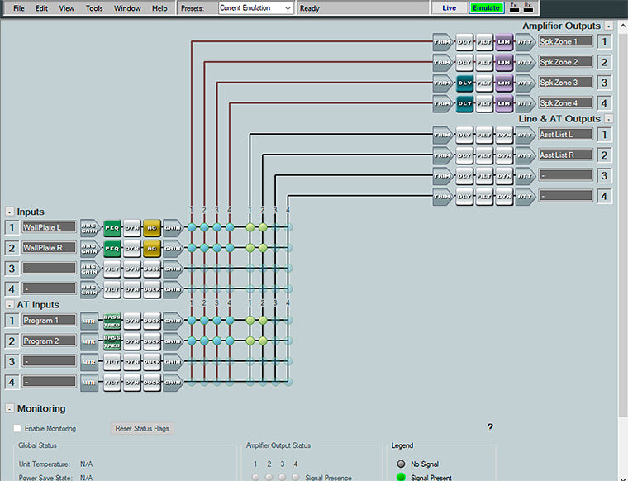This screenshot has height=481, width=628.
Task: Toggle Program 2 to Asst List L crosspoint
Action: point(250,341)
